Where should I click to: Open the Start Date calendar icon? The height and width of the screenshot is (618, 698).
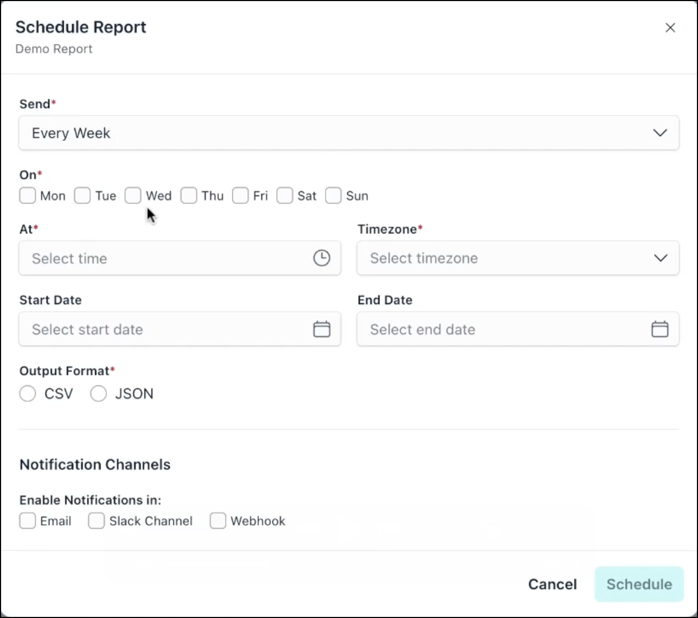321,329
